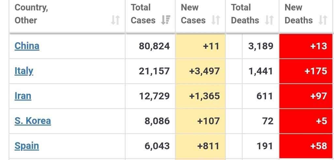This screenshot has height=160, width=334.
Task: Open the Italy country link
Action: pos(24,71)
